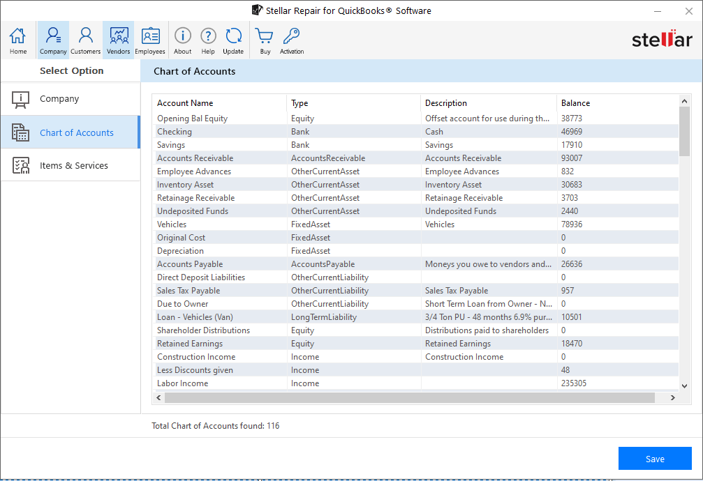Viewport: 703px width, 481px height.
Task: Select Vehicles account name
Action: point(172,224)
